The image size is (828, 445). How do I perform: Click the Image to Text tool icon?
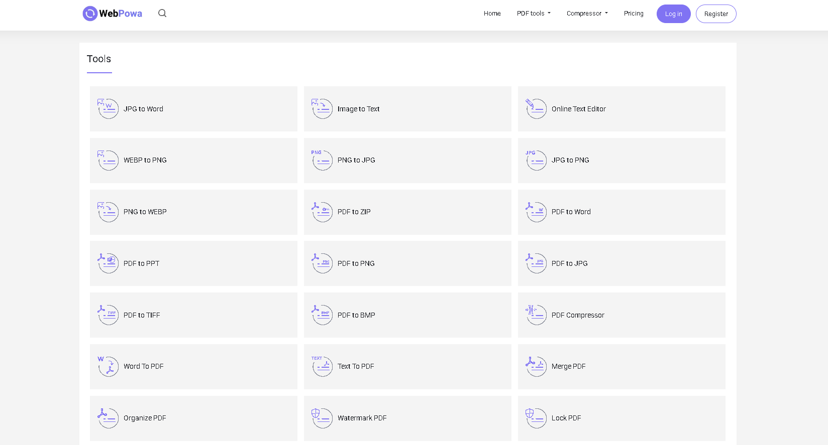coord(322,108)
